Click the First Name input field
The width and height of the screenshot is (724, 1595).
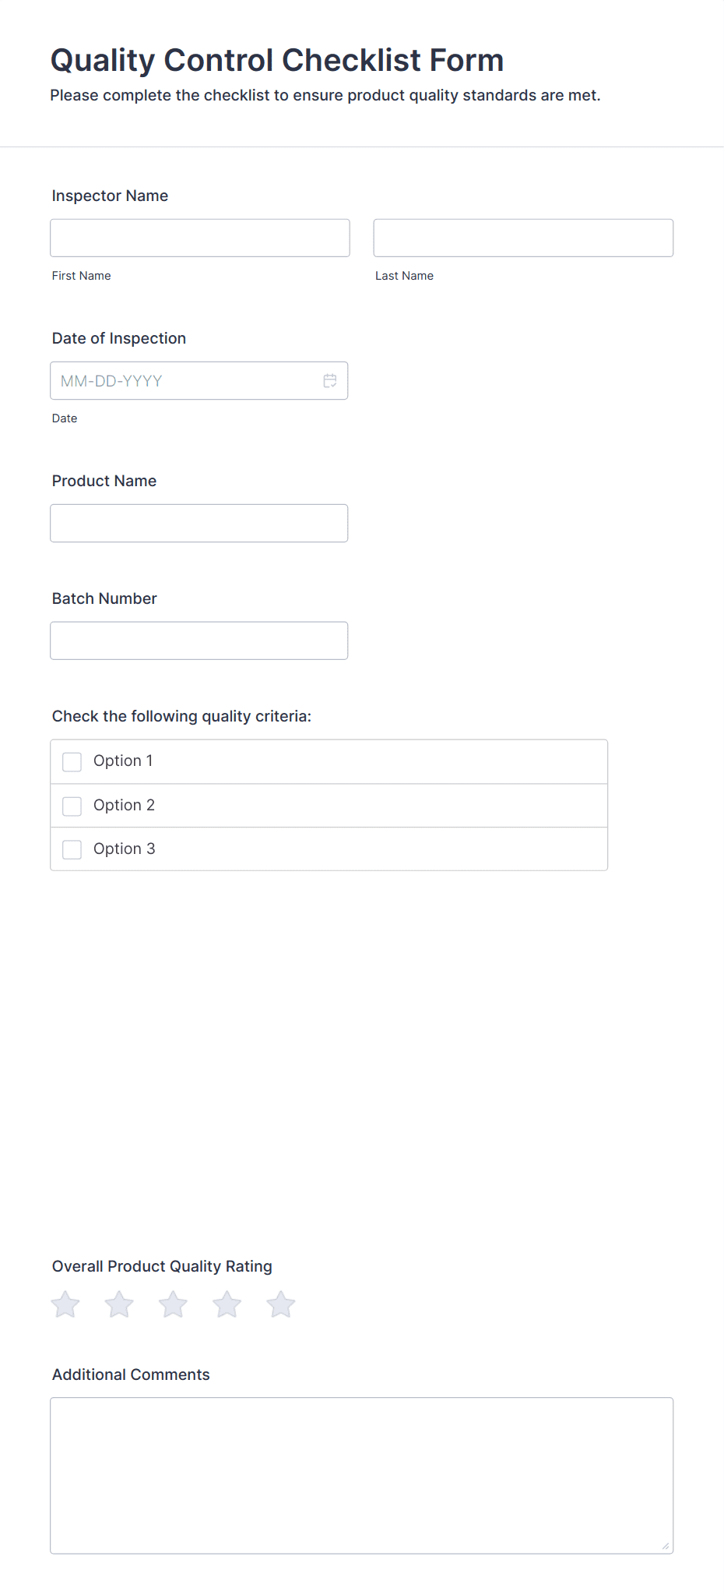[x=199, y=237]
